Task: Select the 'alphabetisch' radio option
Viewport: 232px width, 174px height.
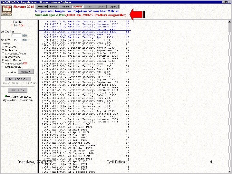Action: click(x=3, y=67)
